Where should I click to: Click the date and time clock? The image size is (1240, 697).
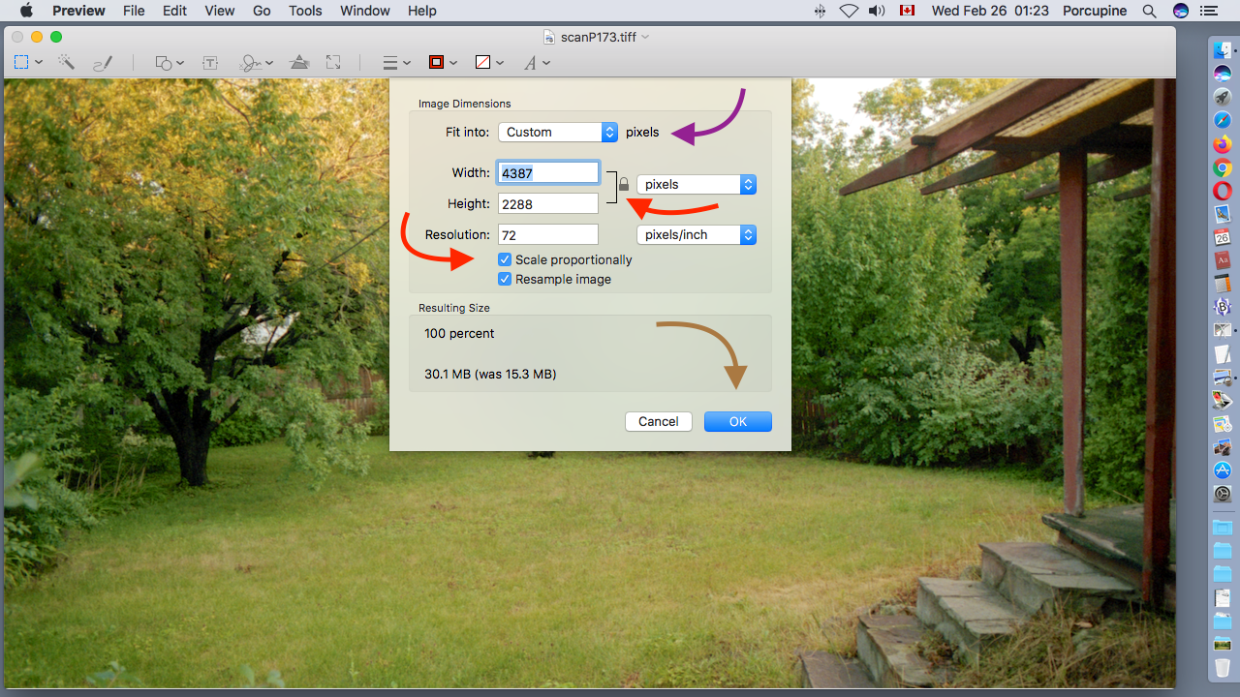pos(990,11)
